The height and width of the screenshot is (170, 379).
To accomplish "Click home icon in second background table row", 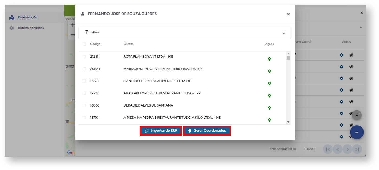I will [351, 67].
